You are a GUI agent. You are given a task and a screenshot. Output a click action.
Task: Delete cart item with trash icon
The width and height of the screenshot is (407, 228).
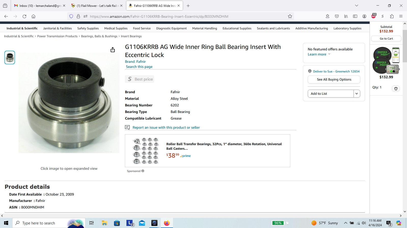click(x=396, y=88)
